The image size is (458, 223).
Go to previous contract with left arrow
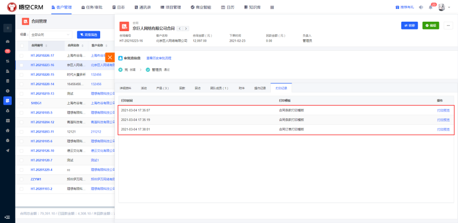(179, 28)
